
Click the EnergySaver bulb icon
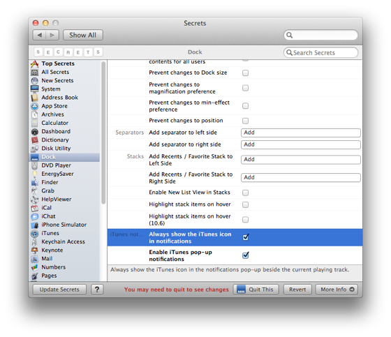35,174
